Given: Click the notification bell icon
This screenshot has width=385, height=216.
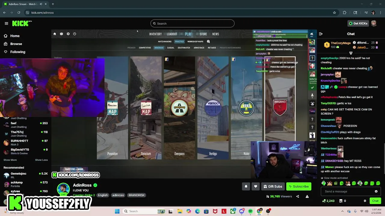Looking at the screenshot, I should pos(246,187).
